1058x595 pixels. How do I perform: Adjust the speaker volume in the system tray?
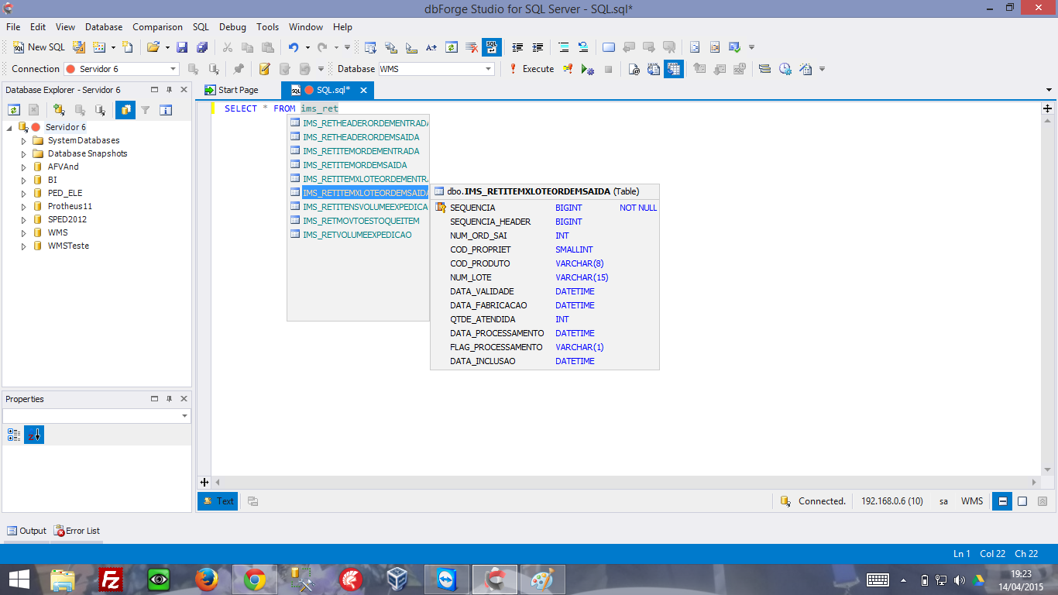tap(960, 579)
